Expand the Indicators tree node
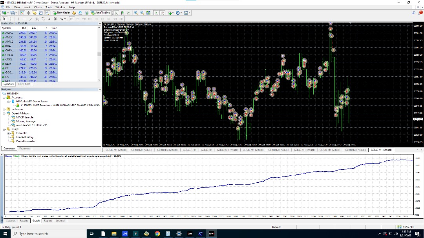 click(x=4, y=109)
